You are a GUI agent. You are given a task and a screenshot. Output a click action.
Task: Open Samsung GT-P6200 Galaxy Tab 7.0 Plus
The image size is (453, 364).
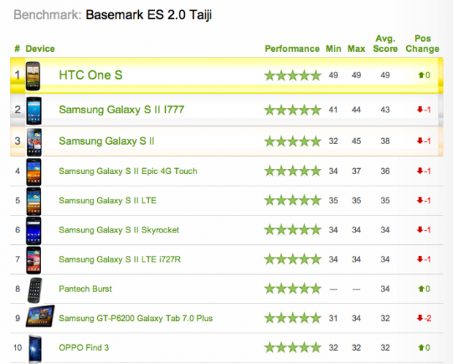click(135, 319)
